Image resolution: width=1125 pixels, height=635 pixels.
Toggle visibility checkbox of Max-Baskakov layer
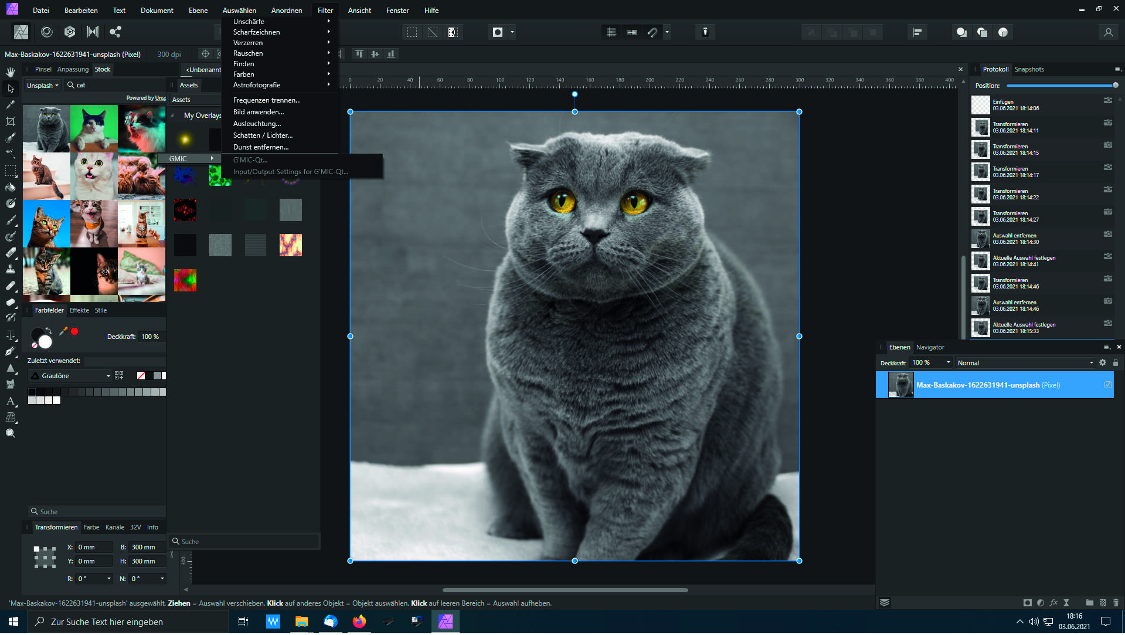coord(1107,385)
